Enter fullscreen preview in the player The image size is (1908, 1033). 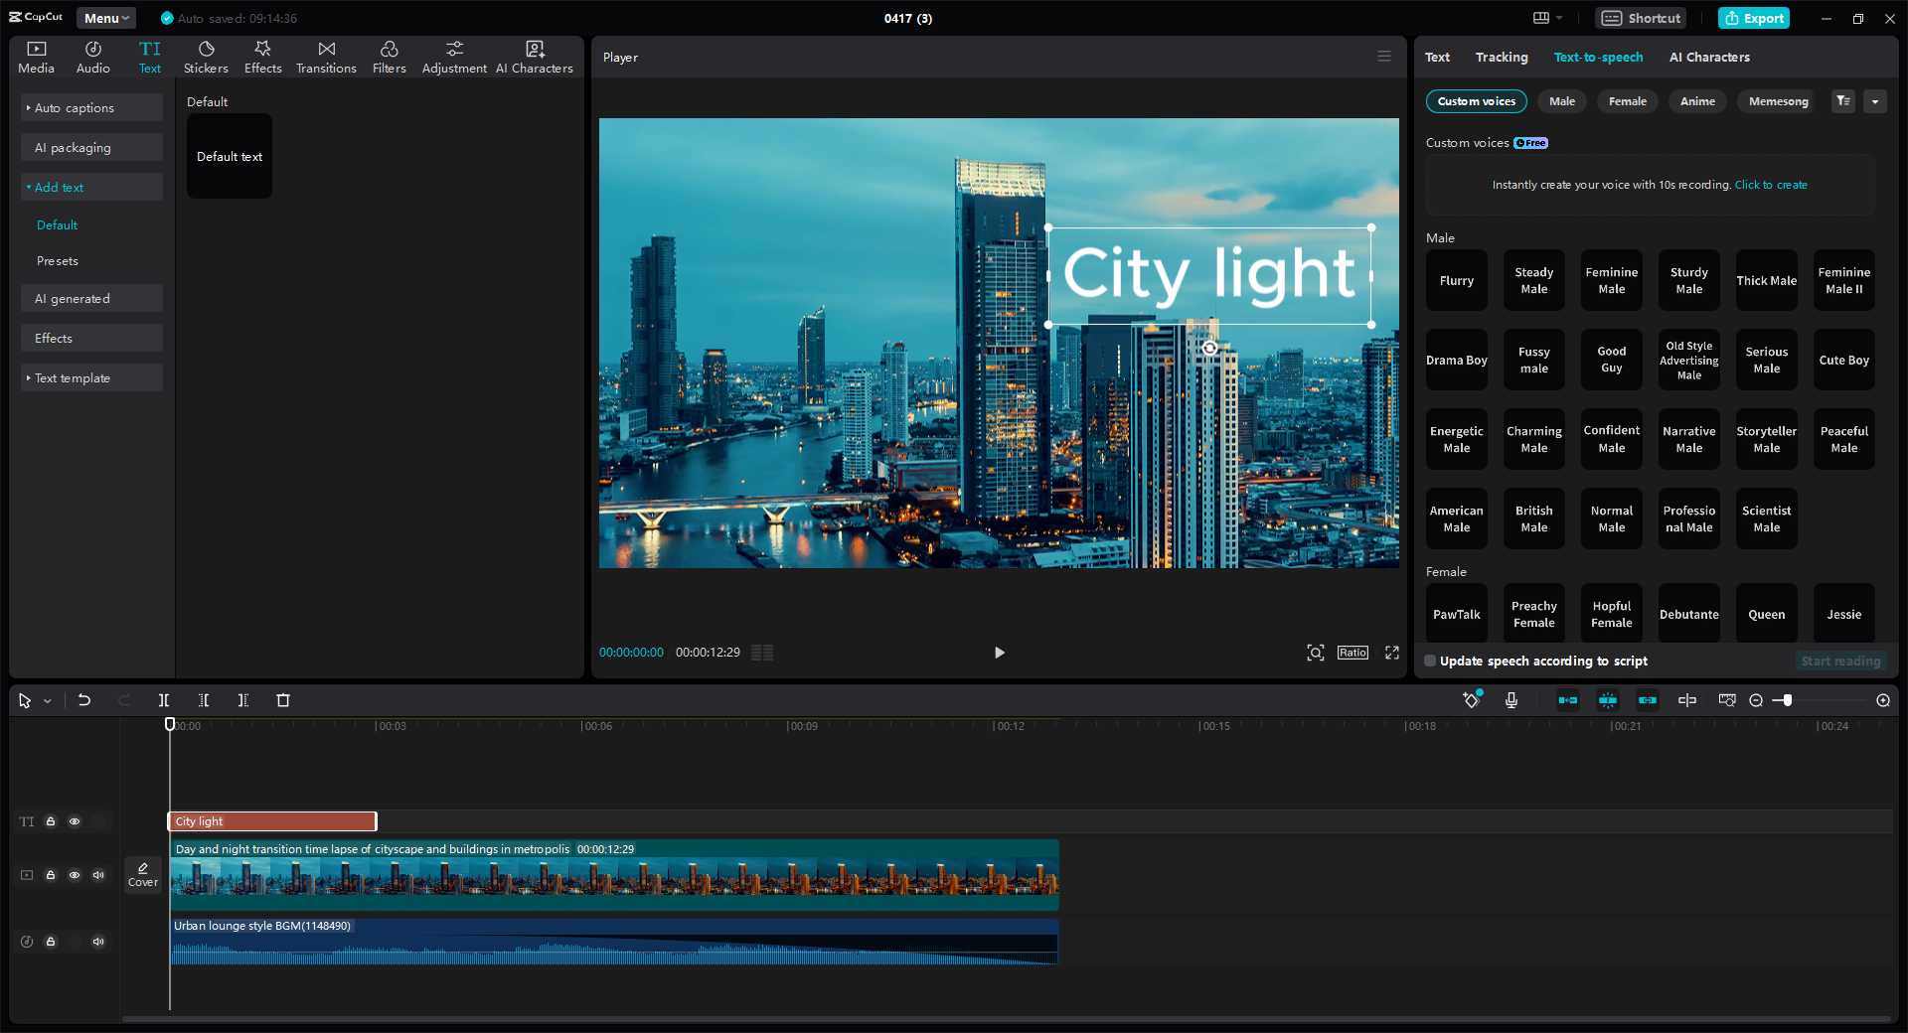coord(1392,653)
